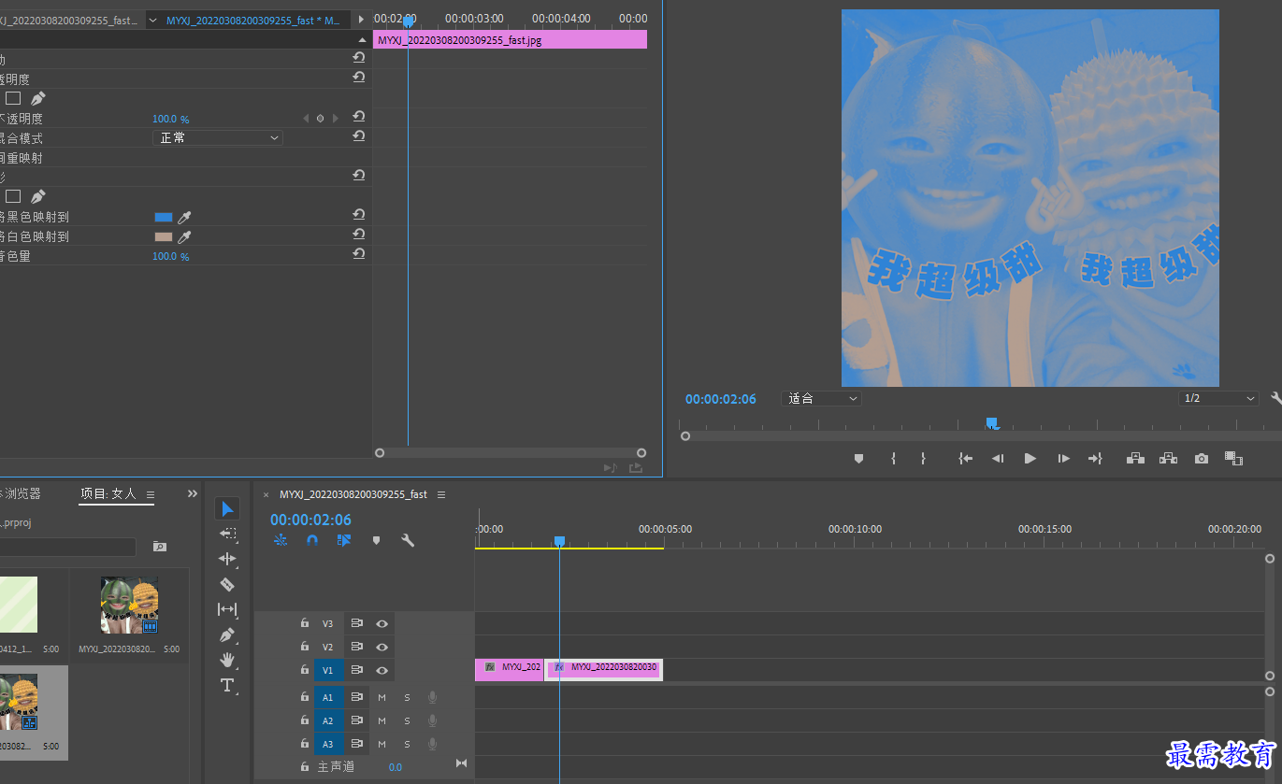The width and height of the screenshot is (1282, 784).
Task: Open the source clip dropdown arrow
Action: coord(153,20)
